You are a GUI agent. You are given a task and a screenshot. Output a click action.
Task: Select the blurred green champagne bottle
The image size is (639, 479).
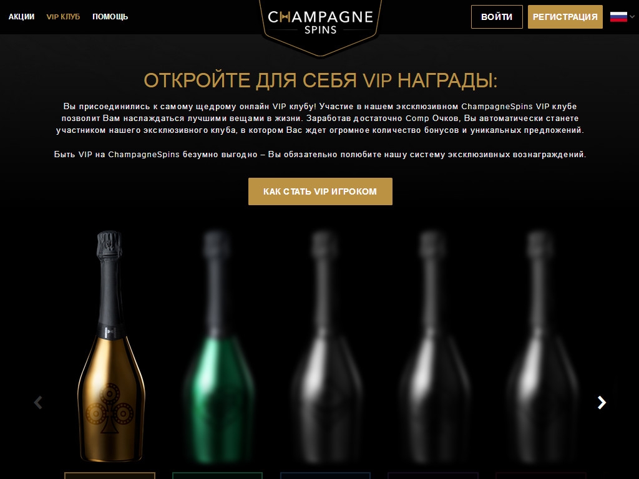[x=218, y=346]
